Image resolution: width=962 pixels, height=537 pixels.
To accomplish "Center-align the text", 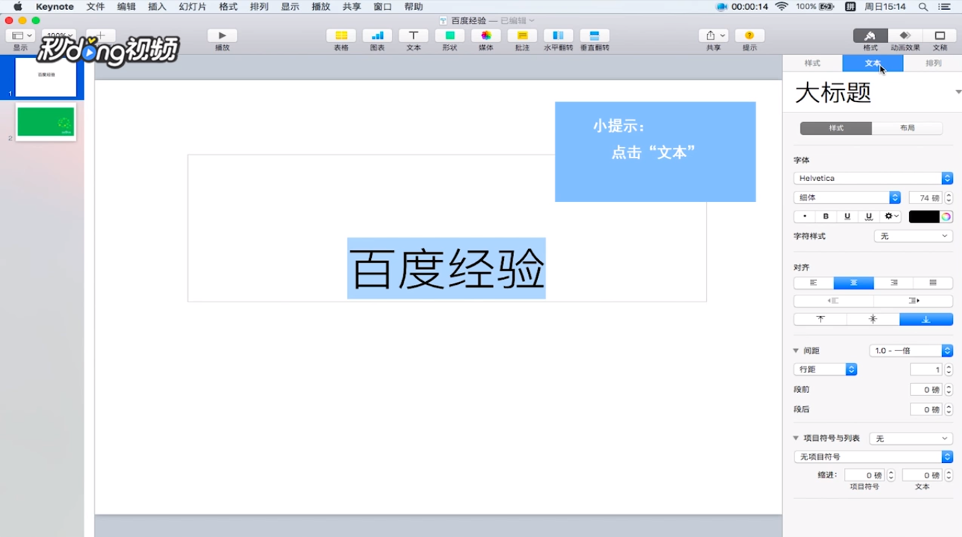I will click(853, 283).
